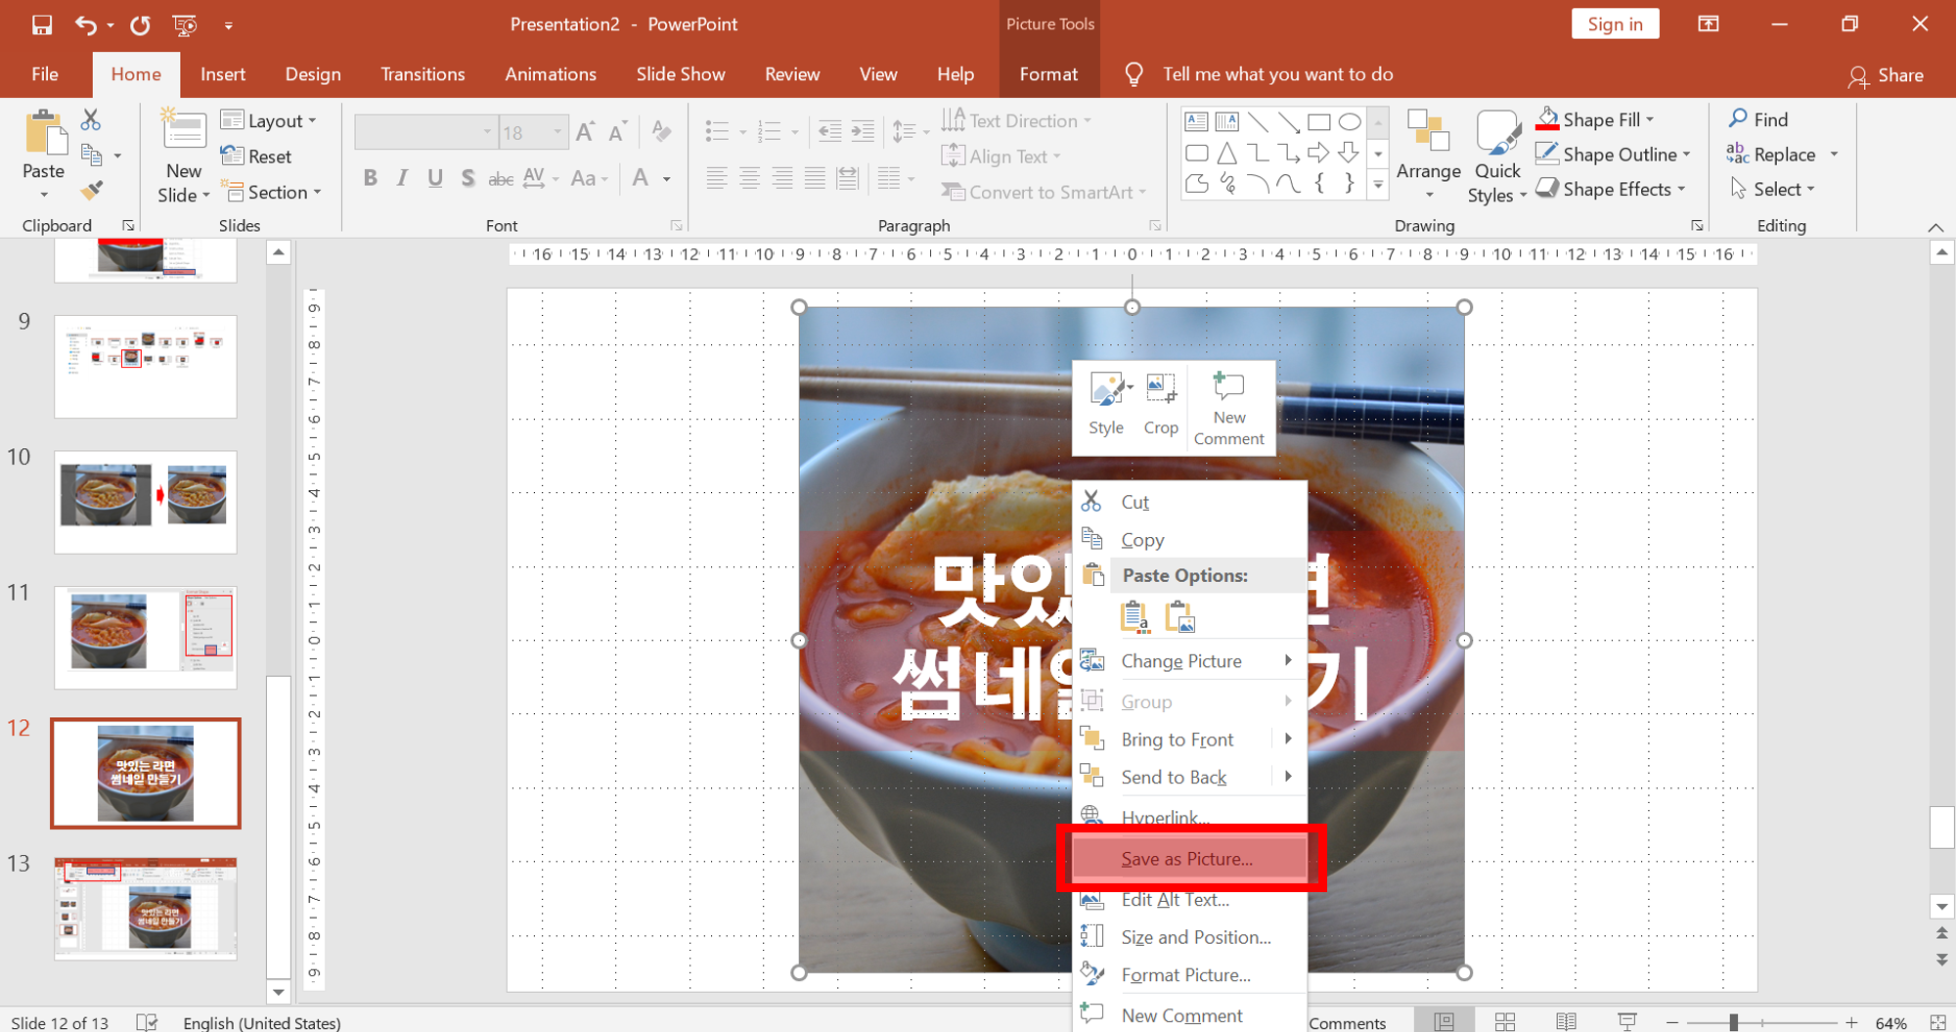Toggle Italic formatting
This screenshot has width=1956, height=1032.
(x=402, y=178)
